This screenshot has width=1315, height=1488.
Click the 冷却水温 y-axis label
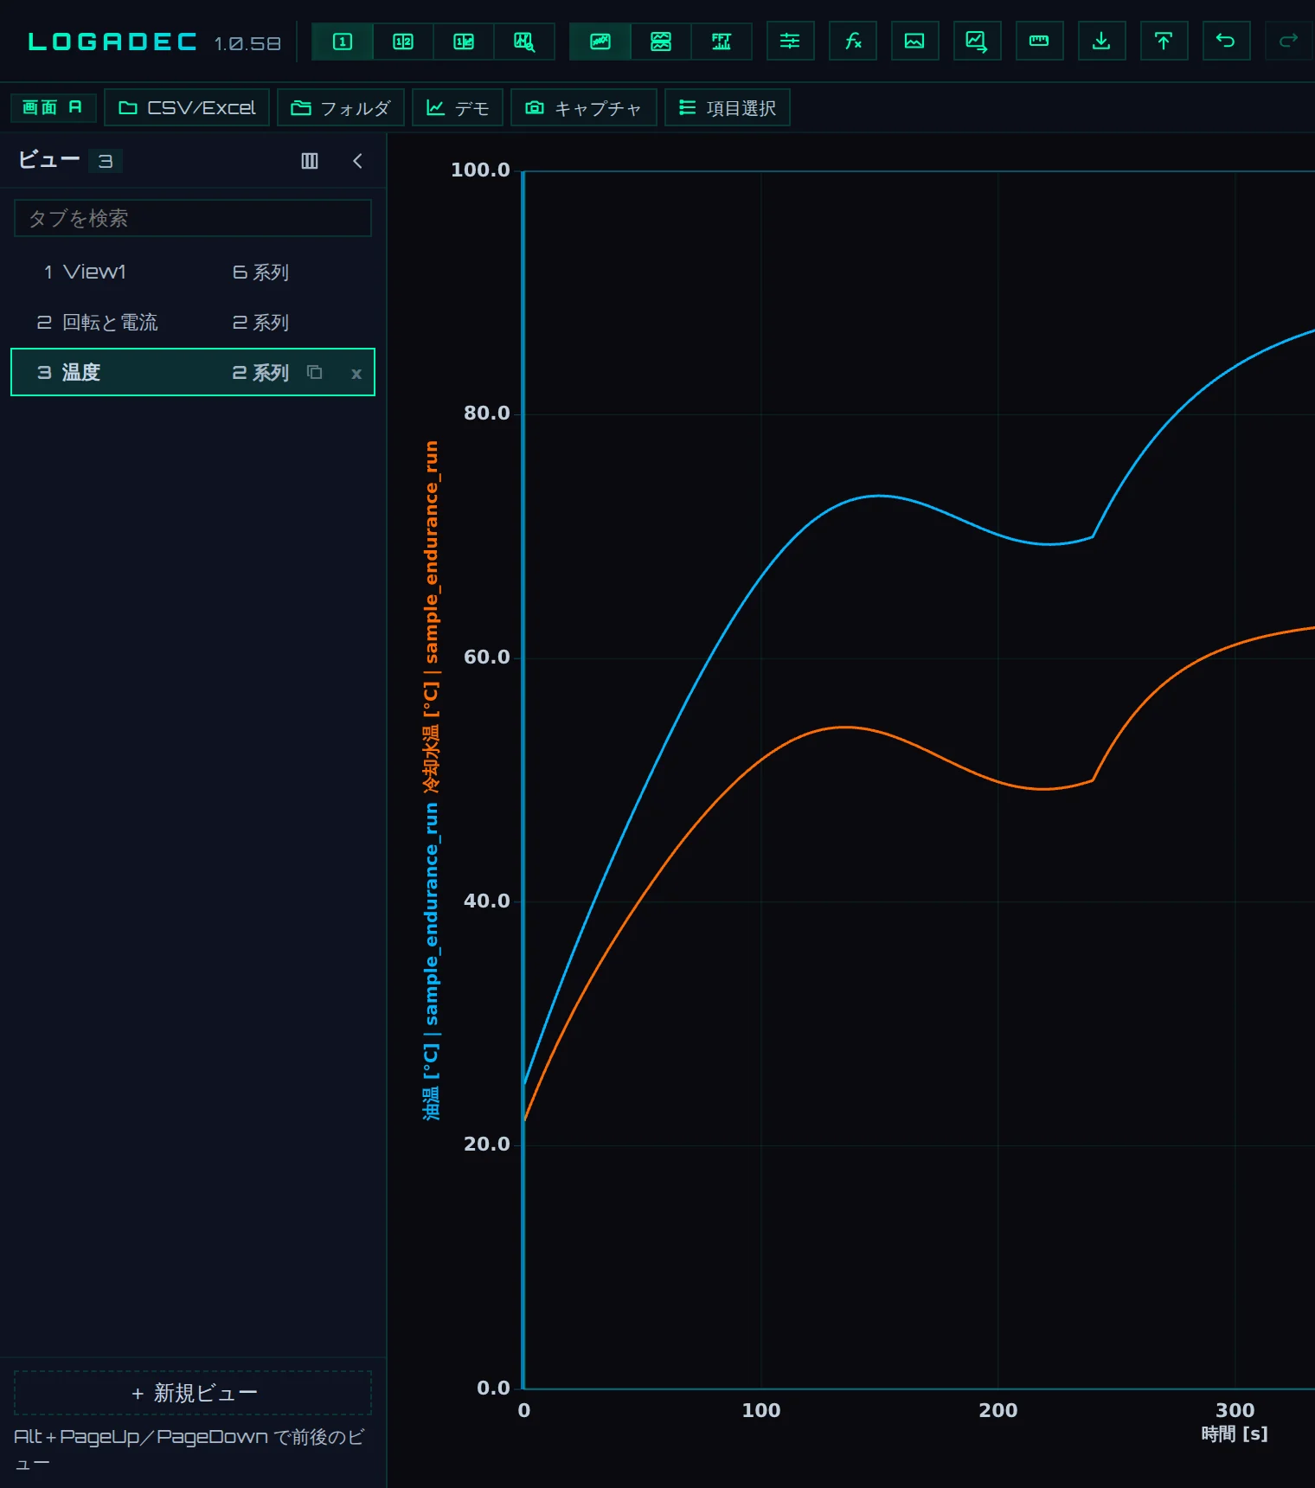pyautogui.click(x=431, y=617)
